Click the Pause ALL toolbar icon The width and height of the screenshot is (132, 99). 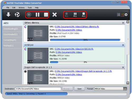[75, 15]
